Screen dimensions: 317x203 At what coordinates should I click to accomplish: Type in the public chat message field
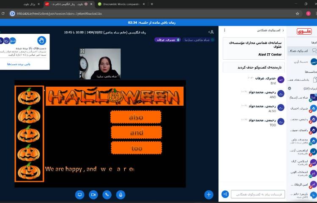(258, 194)
